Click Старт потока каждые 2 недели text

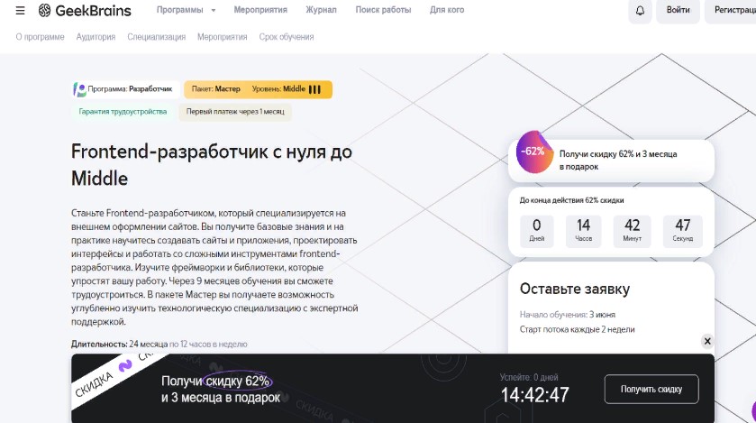[577, 329]
